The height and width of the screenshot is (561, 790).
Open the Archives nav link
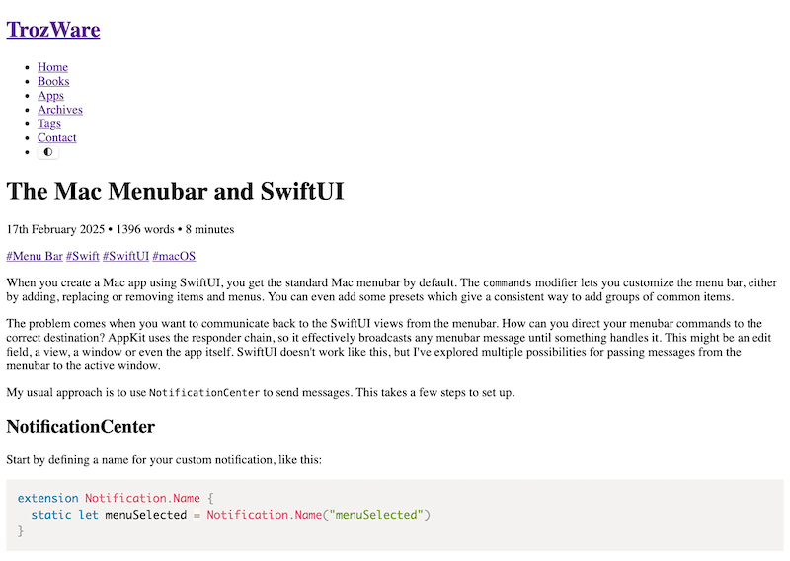pos(60,110)
